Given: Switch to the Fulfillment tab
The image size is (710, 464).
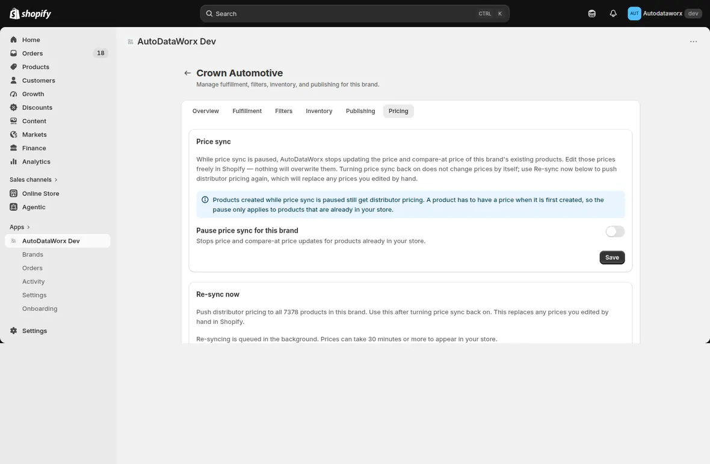Looking at the screenshot, I should point(247,111).
